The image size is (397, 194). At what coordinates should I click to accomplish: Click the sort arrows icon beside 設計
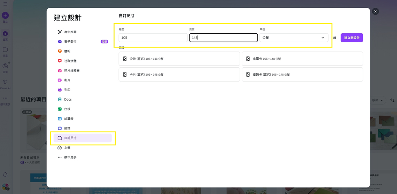click(392, 100)
